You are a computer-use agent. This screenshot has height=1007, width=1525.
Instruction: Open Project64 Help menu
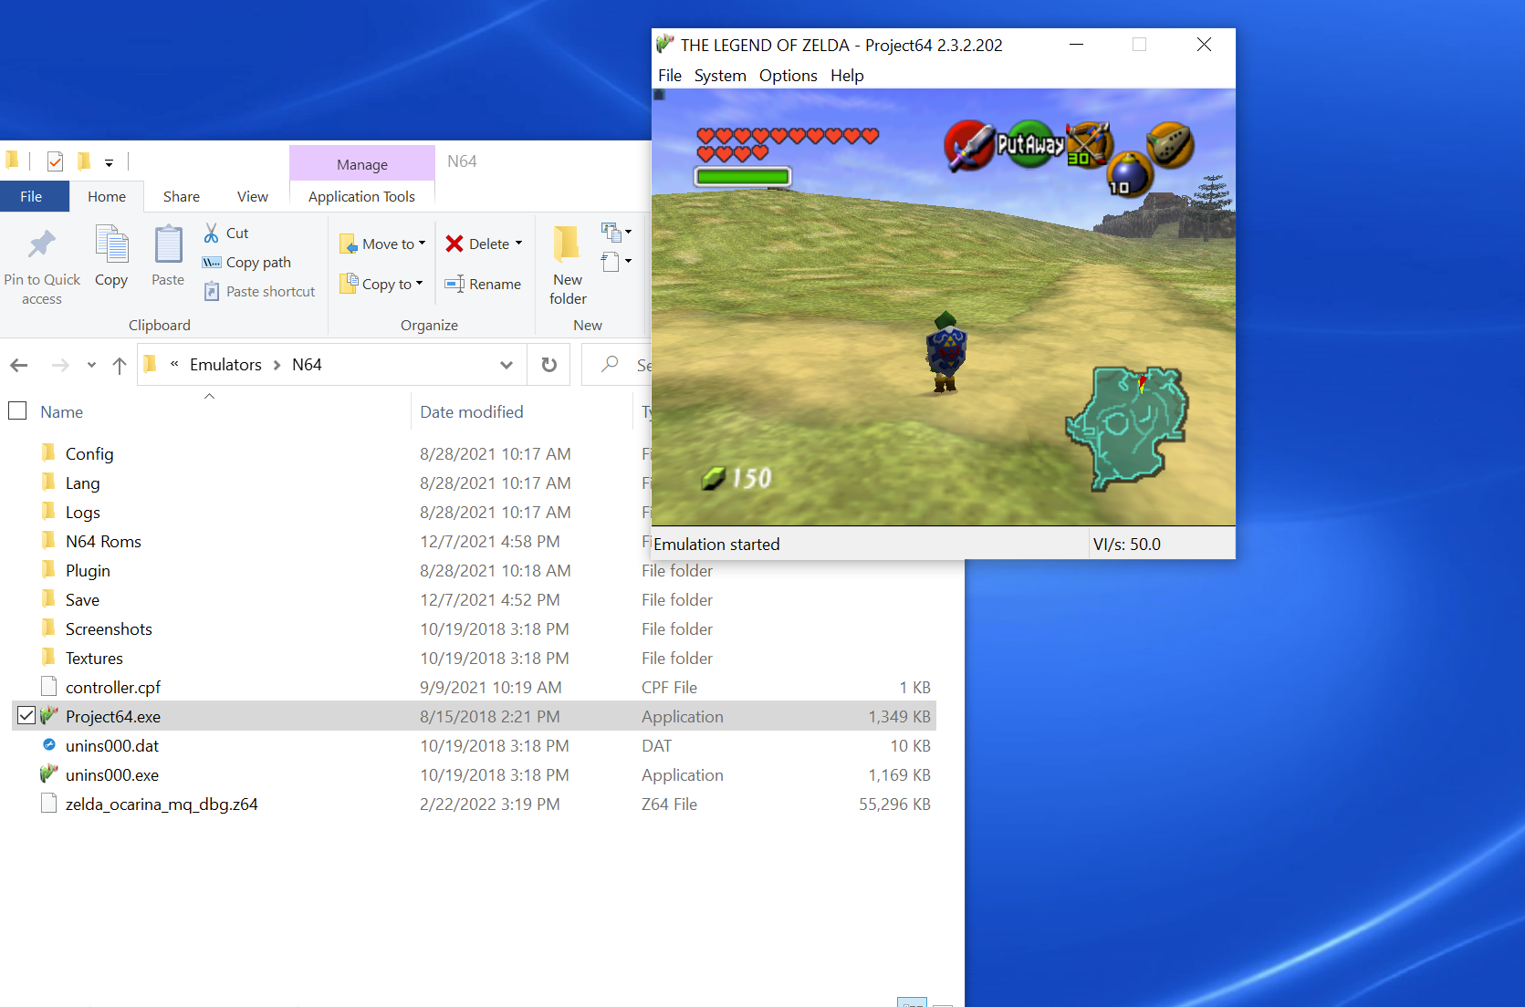point(847,75)
